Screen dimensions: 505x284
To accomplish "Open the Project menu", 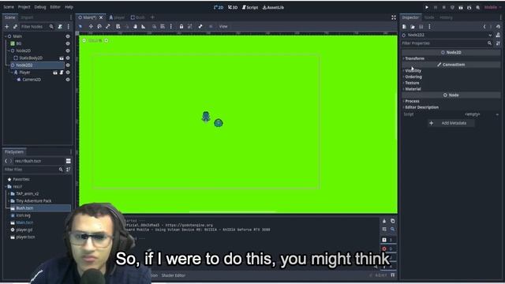I will tap(24, 7).
